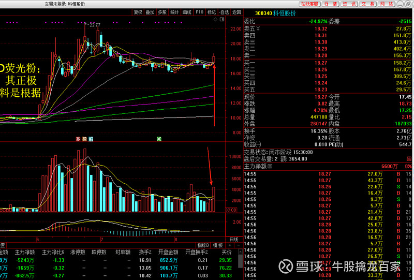This screenshot has height=280, width=414.
Task: Sort by 封单额 column header
Action: 123,252
